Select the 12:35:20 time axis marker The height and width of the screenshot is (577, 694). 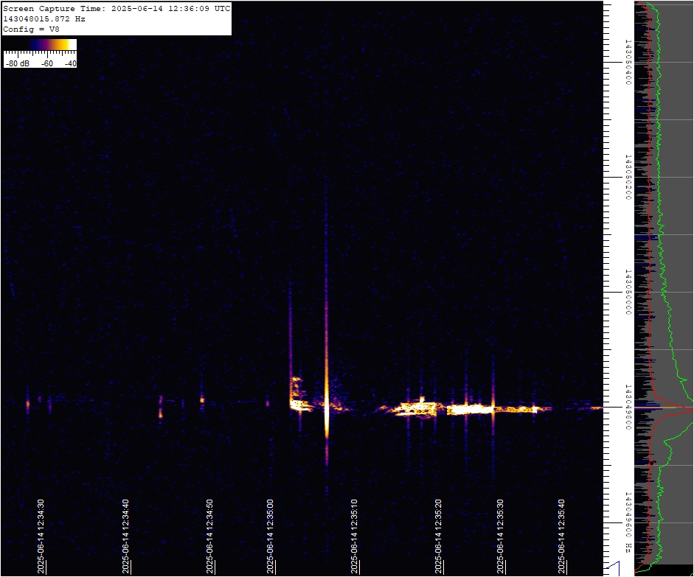tap(438, 536)
